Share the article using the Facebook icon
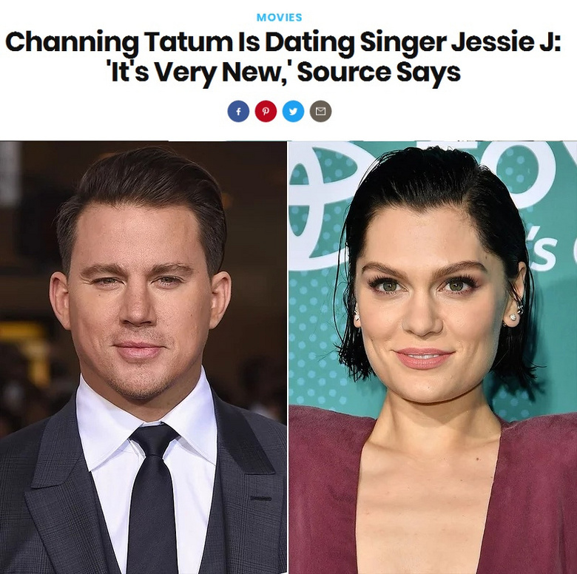The height and width of the screenshot is (574, 577). [238, 111]
